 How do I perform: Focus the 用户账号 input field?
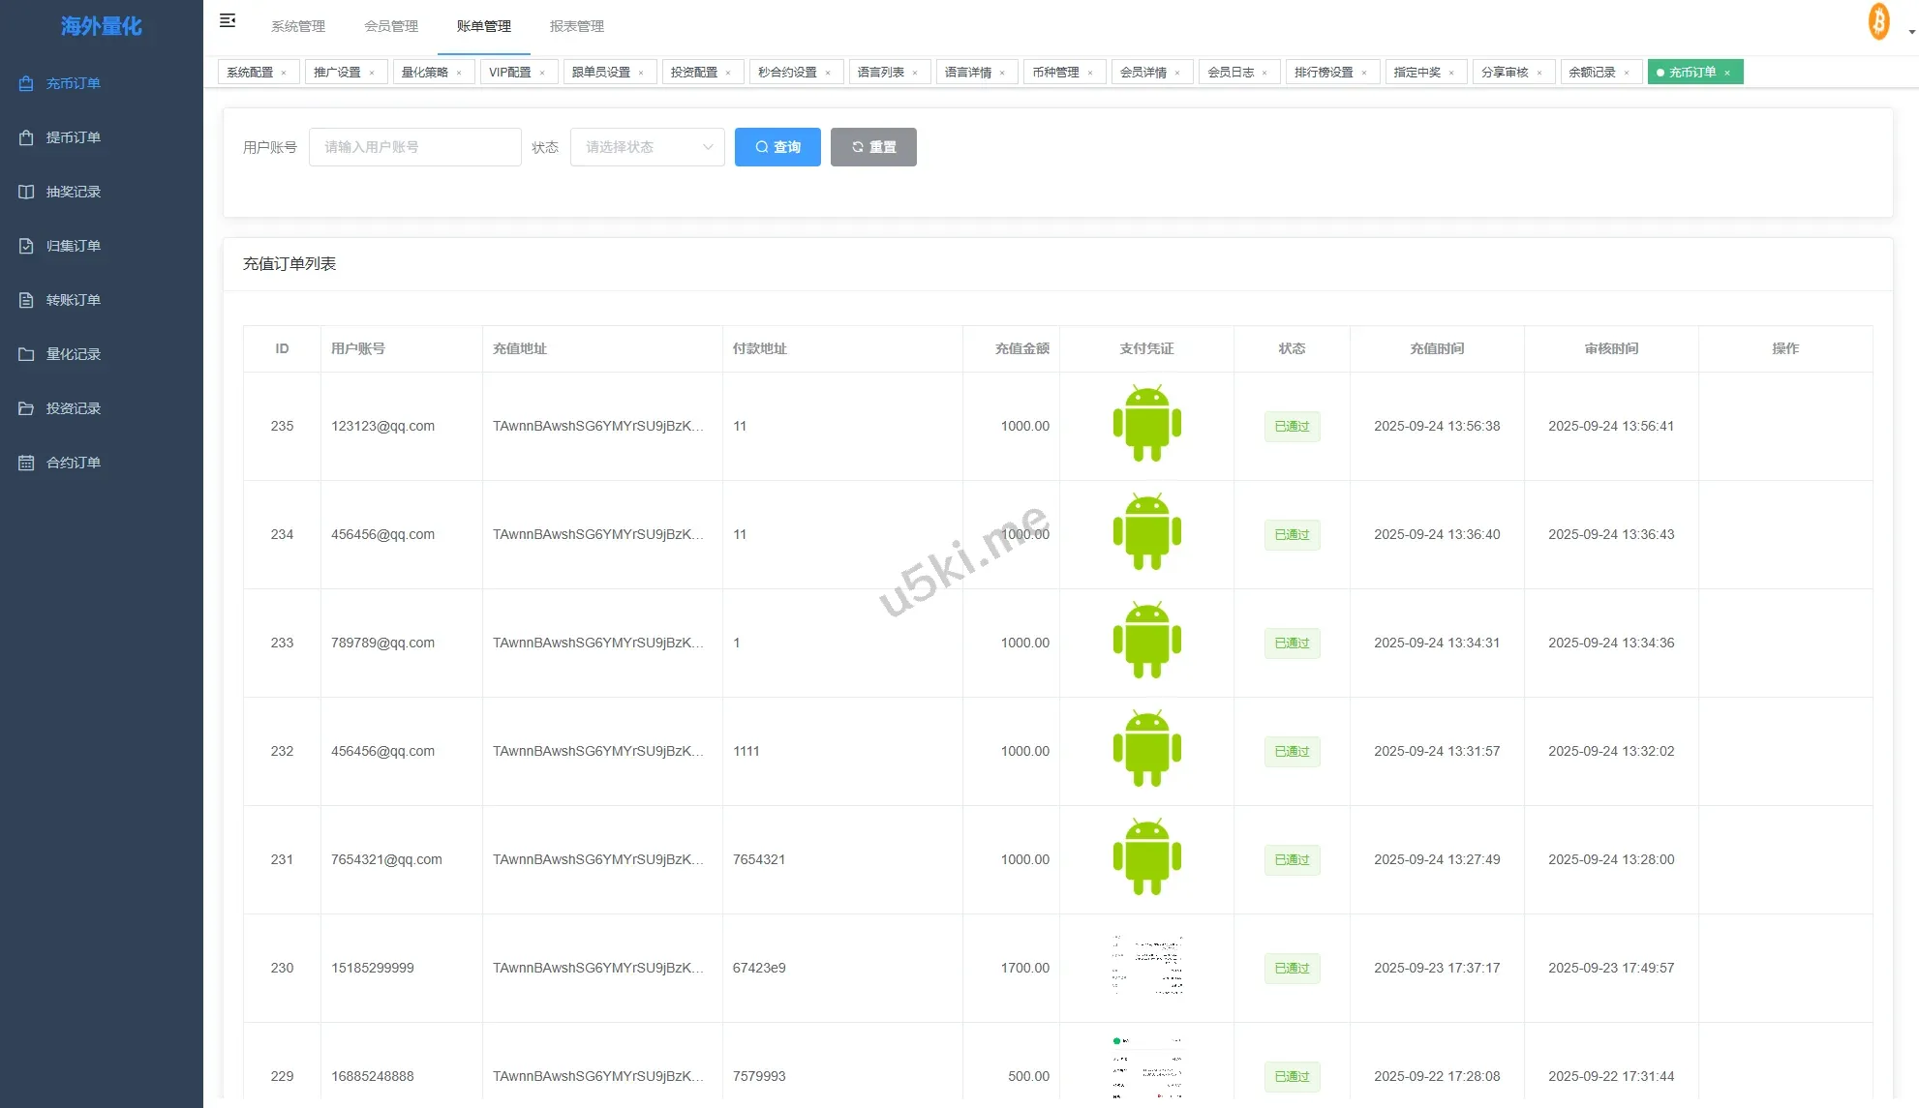pyautogui.click(x=414, y=147)
